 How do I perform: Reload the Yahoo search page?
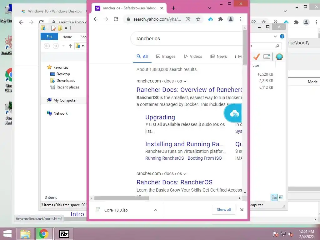116,19
